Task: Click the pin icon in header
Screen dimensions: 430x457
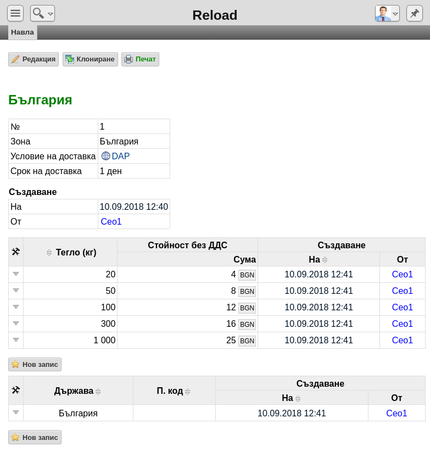Action: pos(415,13)
